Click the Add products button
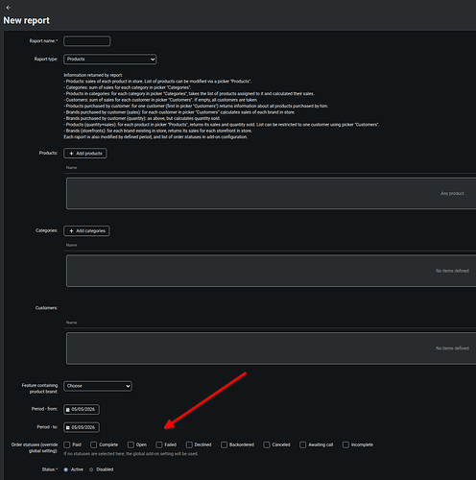 click(x=85, y=154)
